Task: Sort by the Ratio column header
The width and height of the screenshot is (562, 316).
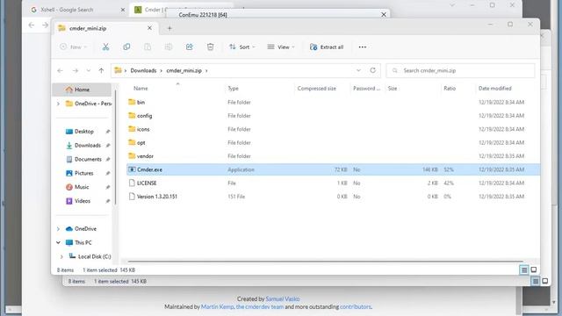Action: pyautogui.click(x=450, y=88)
